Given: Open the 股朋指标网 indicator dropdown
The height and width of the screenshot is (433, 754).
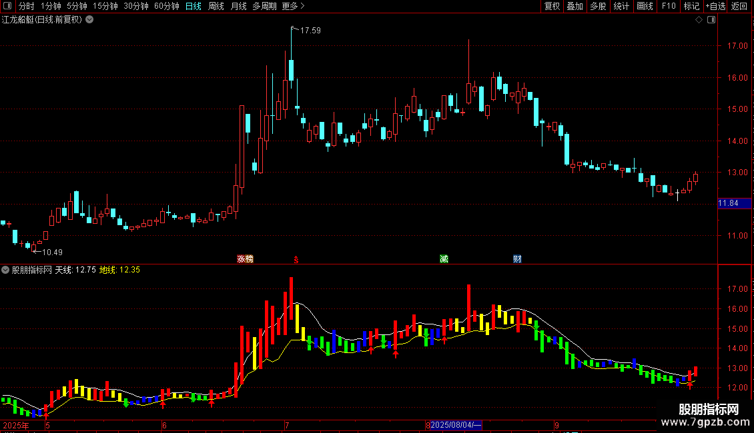Looking at the screenshot, I should (5, 270).
